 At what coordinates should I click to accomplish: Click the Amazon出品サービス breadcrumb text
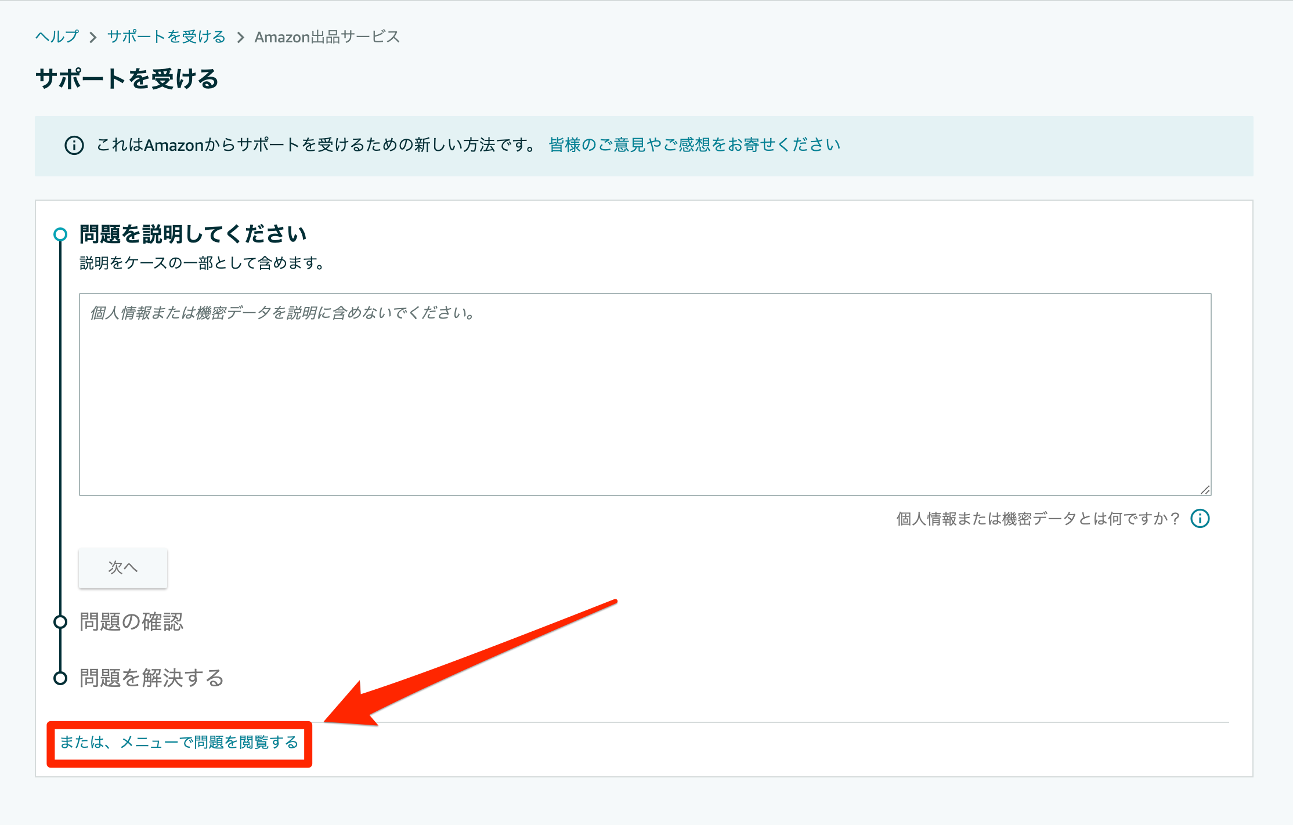pyautogui.click(x=327, y=37)
